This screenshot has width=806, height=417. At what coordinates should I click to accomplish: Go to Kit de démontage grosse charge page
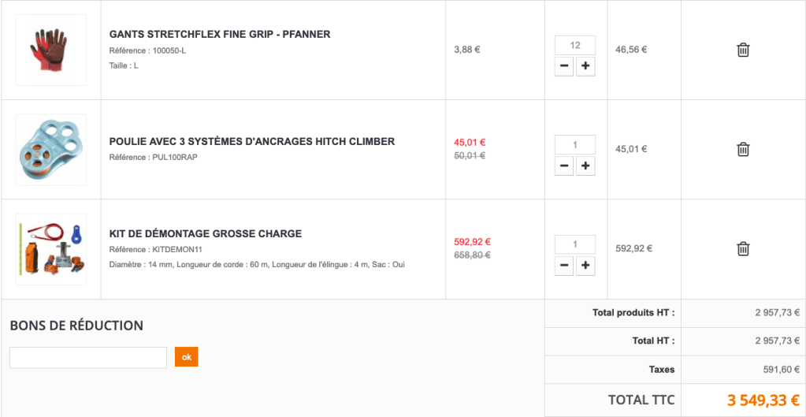[206, 233]
